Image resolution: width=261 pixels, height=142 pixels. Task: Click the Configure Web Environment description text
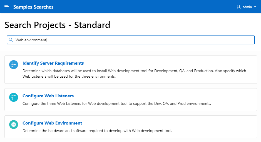97,131
